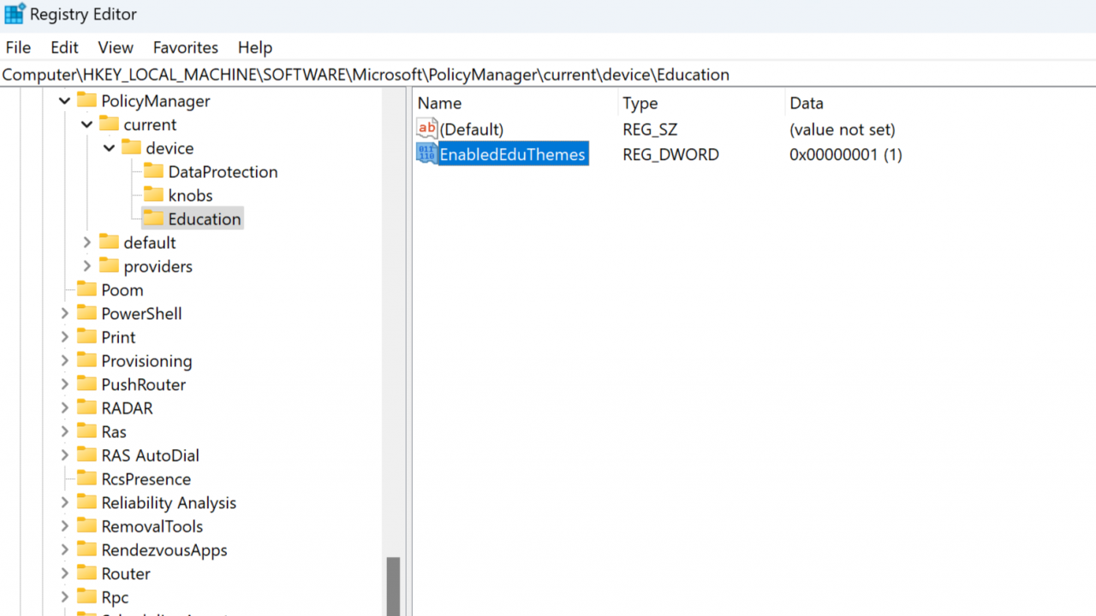
Task: Click the knobs folder icon
Action: (x=153, y=194)
